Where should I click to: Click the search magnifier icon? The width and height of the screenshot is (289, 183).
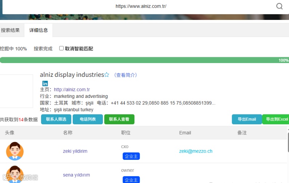(x=279, y=6)
